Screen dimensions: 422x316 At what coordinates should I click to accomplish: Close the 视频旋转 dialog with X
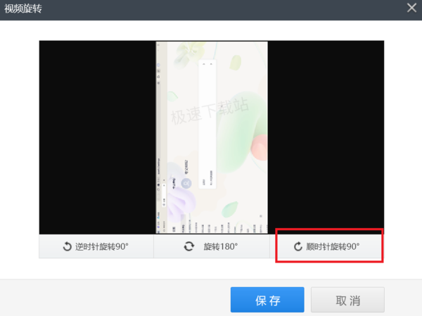click(x=411, y=8)
